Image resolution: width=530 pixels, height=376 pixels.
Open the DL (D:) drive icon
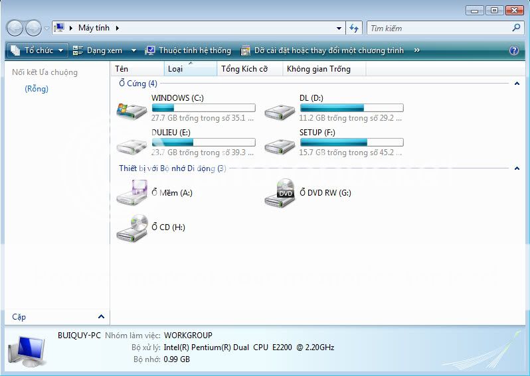tap(280, 110)
